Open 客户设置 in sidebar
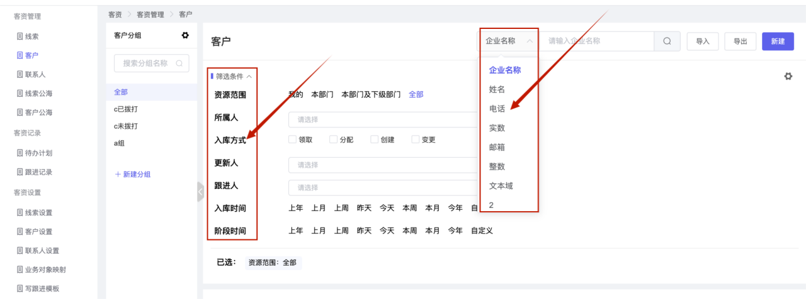806x299 pixels. (x=38, y=231)
